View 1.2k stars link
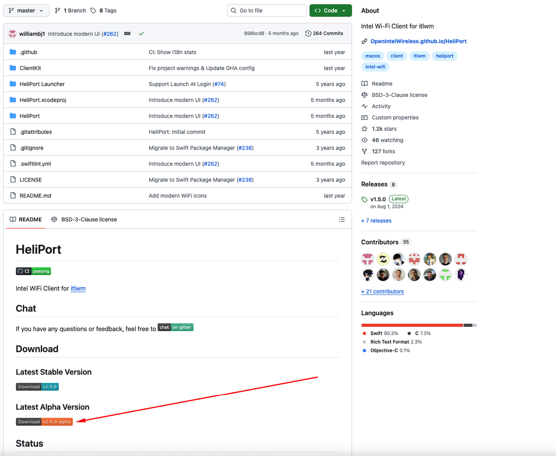 379,129
